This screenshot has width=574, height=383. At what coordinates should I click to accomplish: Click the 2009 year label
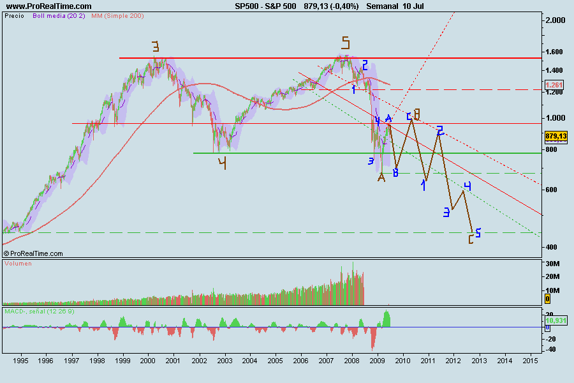coord(377,361)
